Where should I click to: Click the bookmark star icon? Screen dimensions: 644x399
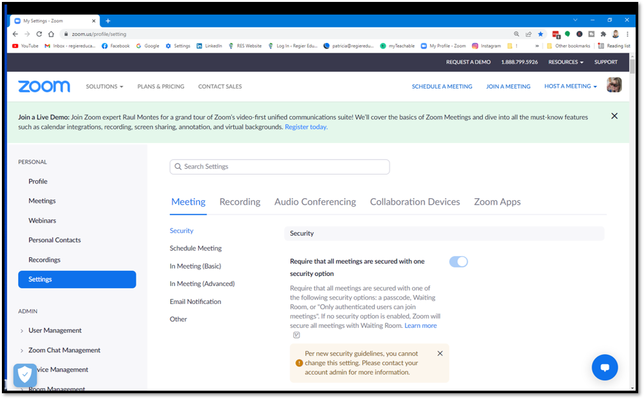pos(541,34)
